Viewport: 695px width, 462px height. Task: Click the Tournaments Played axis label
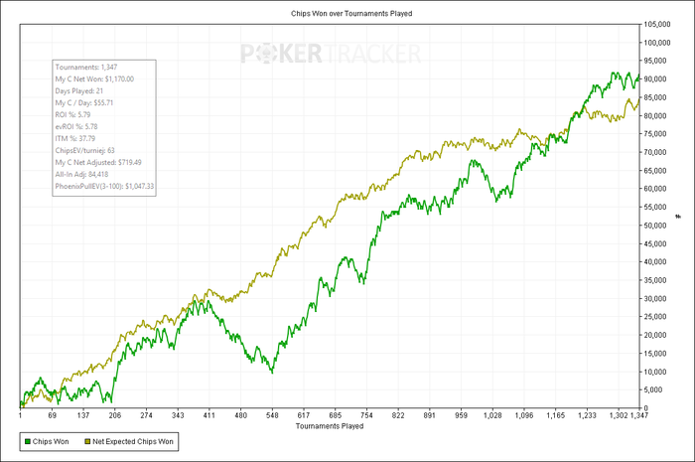pos(330,426)
